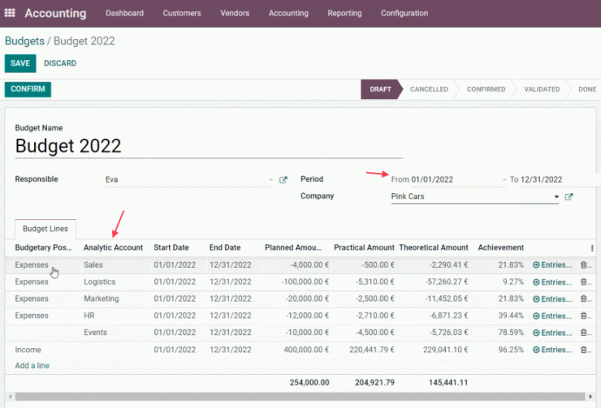601x408 pixels.
Task: Select the Draft status stage
Action: tap(380, 89)
